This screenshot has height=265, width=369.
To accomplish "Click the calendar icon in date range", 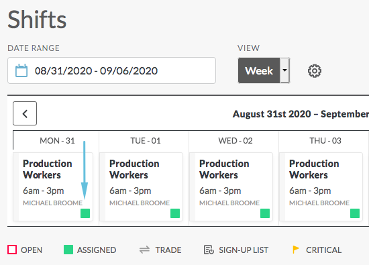I will 21,70.
